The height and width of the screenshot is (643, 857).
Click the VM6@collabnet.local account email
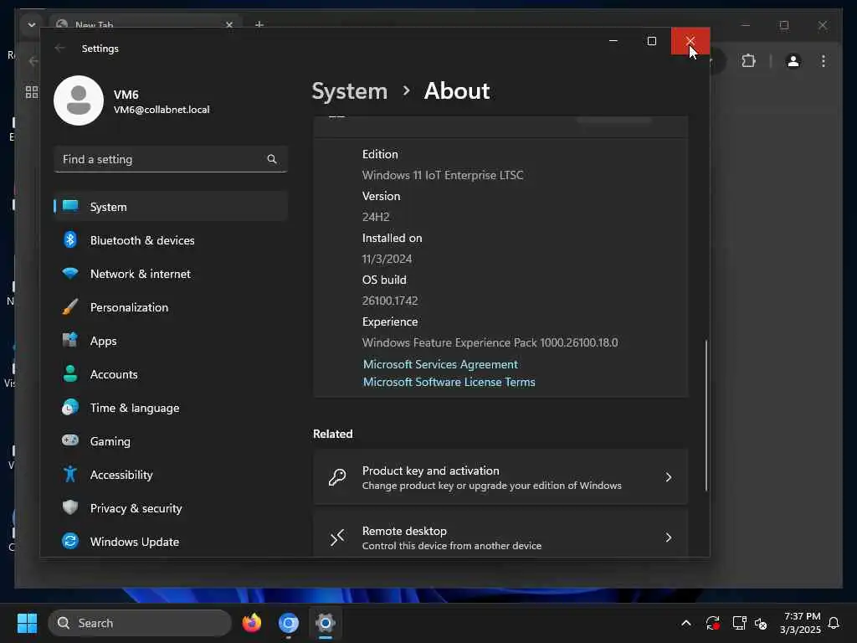click(x=162, y=110)
